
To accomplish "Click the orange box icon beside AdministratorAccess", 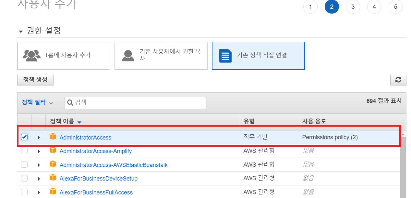I will (53, 137).
